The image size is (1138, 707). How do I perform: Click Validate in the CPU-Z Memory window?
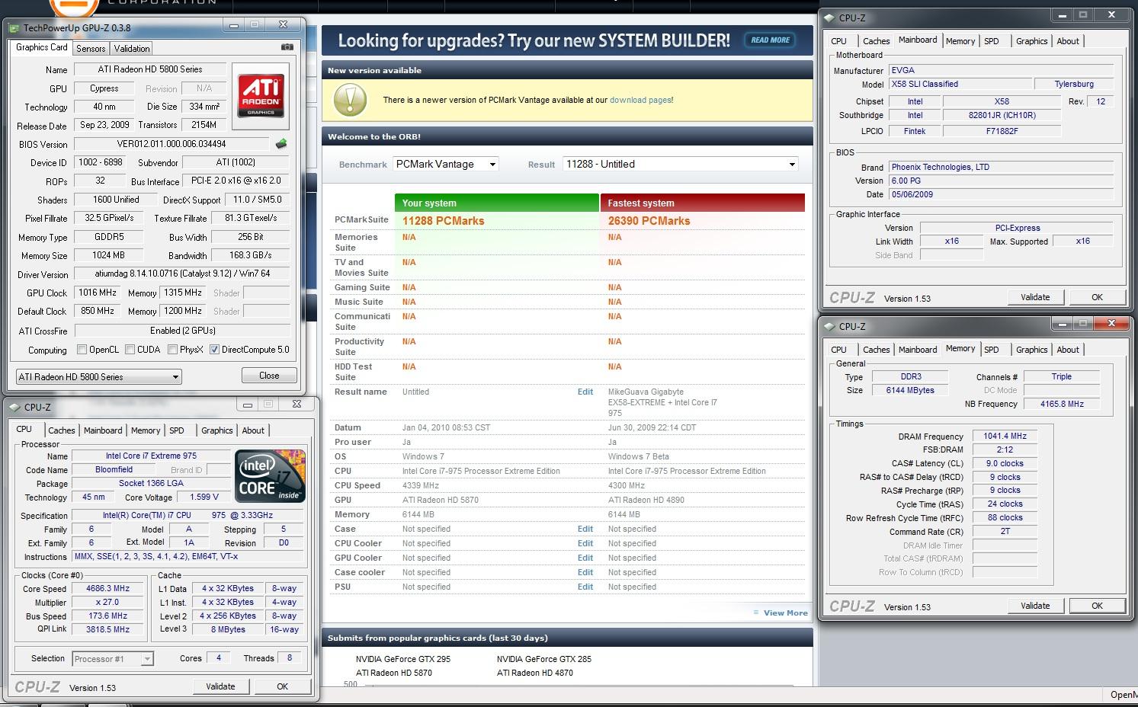pos(1035,606)
